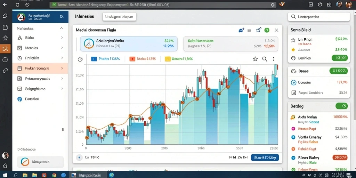Screen dimensions: 356x178
Task: Click the green Besinles value badge
Action: [340, 58]
